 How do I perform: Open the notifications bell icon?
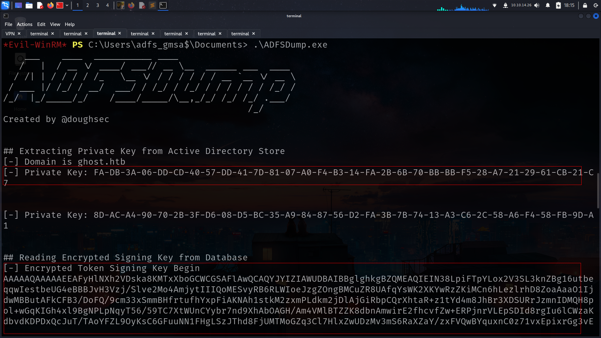[548, 5]
